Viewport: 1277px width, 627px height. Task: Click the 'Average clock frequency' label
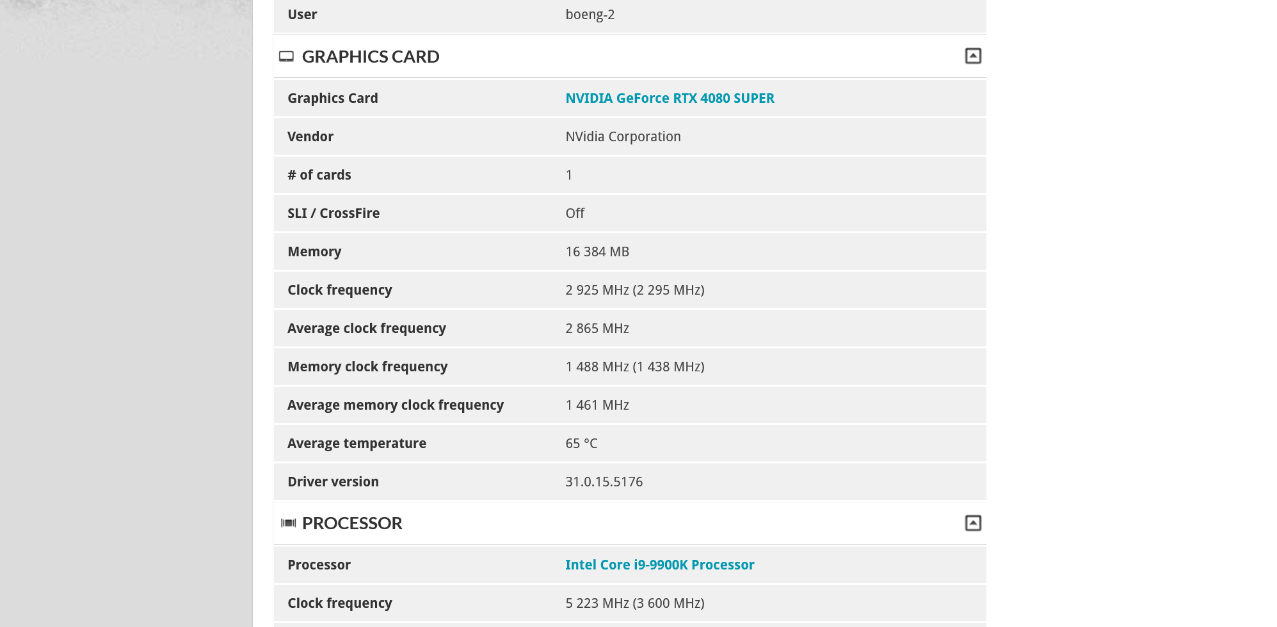tap(367, 329)
